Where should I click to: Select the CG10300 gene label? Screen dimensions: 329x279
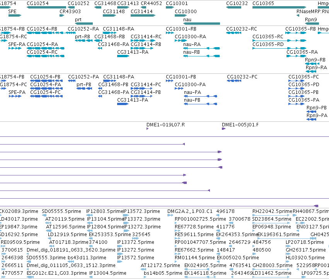pos(186,11)
